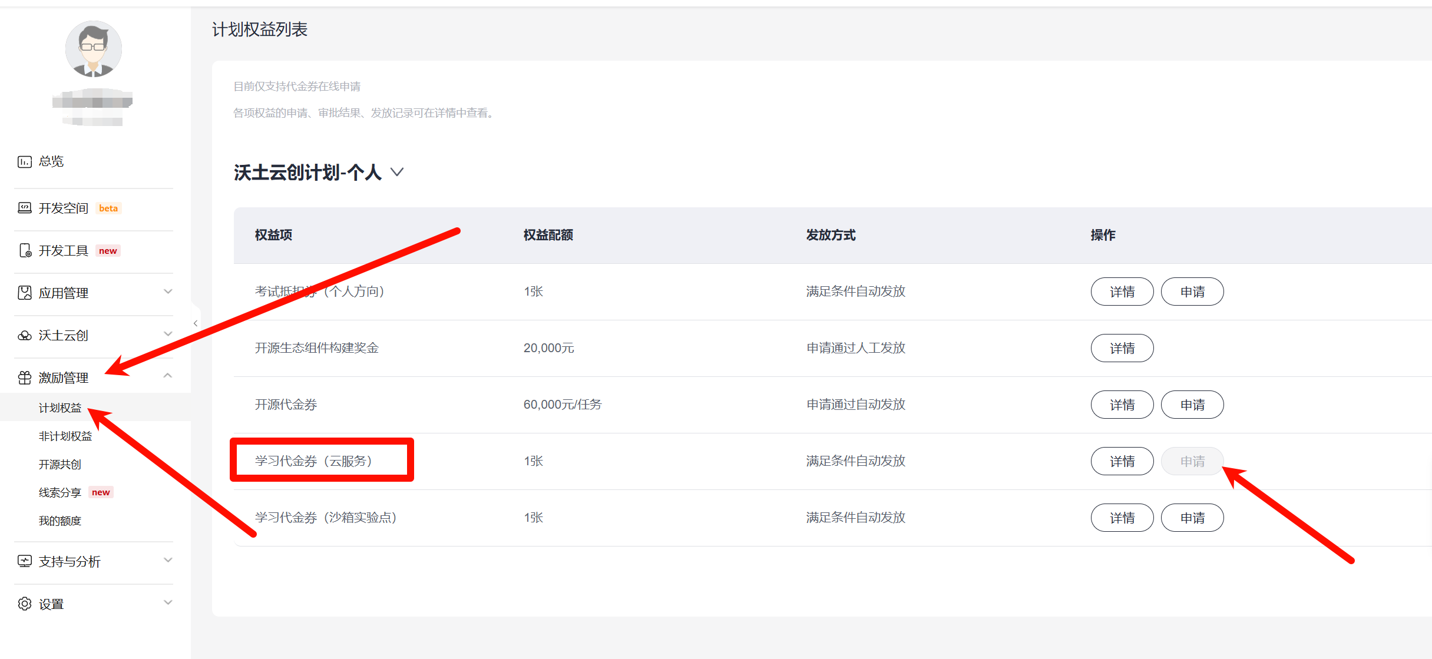Screen dimensions: 1432x659
Task: Expand the 设置 menu chevron
Action: (x=168, y=602)
